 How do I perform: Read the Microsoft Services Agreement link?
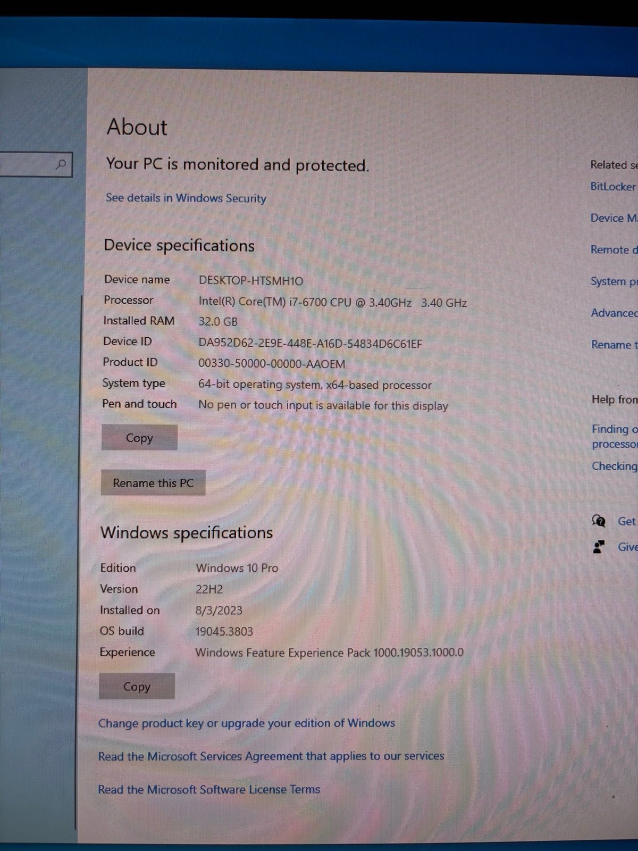tap(271, 756)
